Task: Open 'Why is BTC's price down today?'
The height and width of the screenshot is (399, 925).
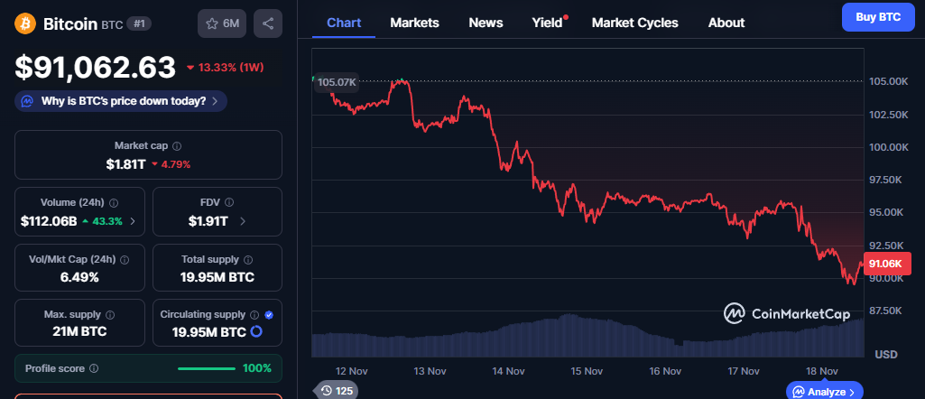Action: click(121, 101)
